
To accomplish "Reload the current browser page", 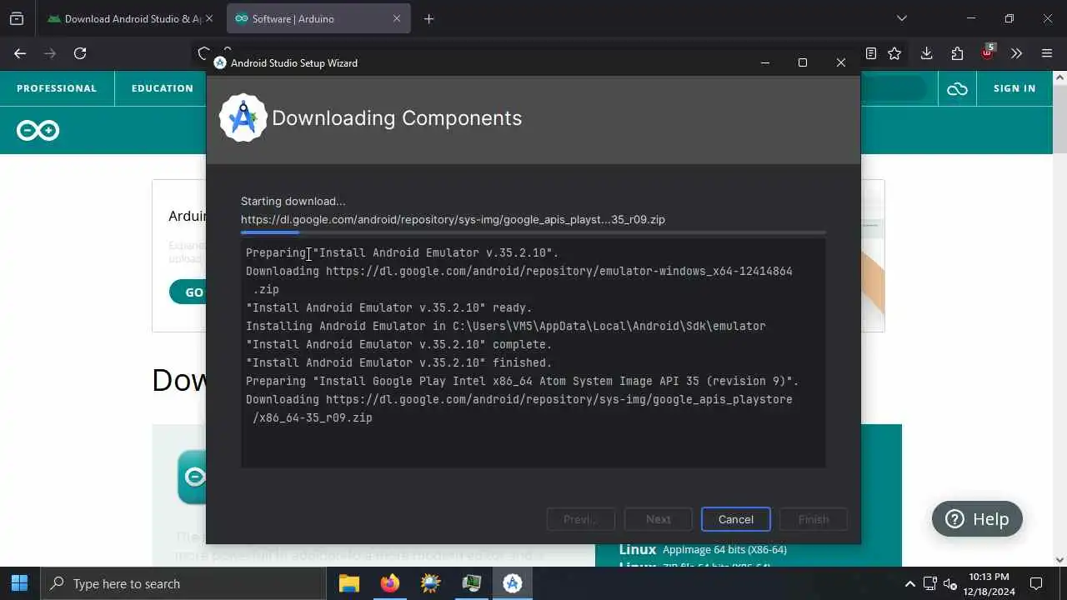I will tap(80, 53).
